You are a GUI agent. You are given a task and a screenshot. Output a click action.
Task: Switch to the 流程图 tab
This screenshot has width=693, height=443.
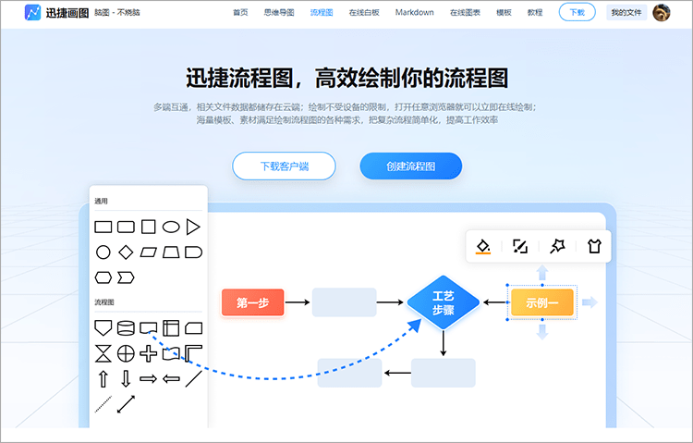point(322,13)
